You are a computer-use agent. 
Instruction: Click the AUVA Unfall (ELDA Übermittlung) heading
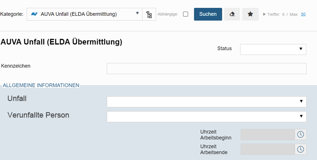(61, 42)
